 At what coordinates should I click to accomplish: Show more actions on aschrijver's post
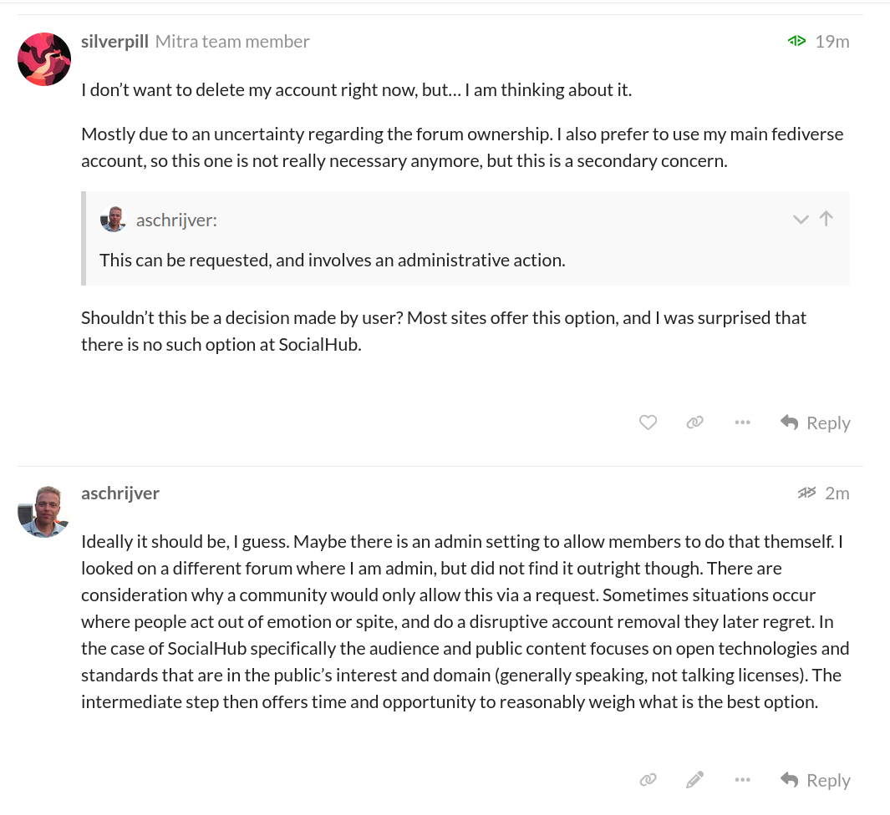coord(742,780)
